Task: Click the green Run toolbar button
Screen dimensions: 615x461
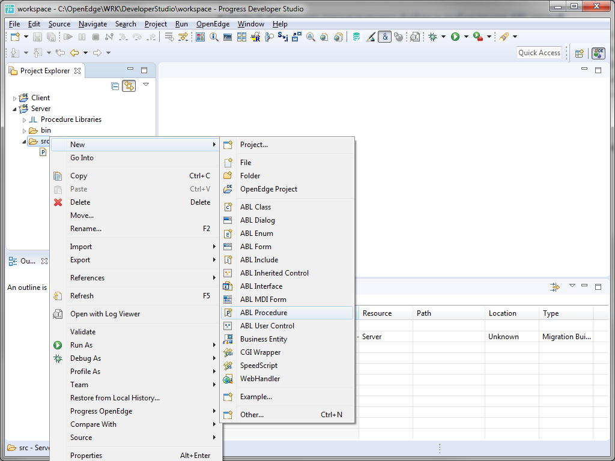Action: pyautogui.click(x=455, y=37)
